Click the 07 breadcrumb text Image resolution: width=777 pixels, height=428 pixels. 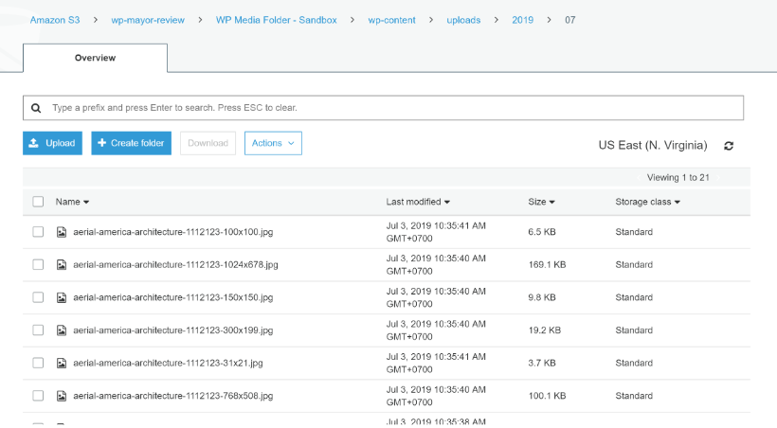pyautogui.click(x=569, y=20)
